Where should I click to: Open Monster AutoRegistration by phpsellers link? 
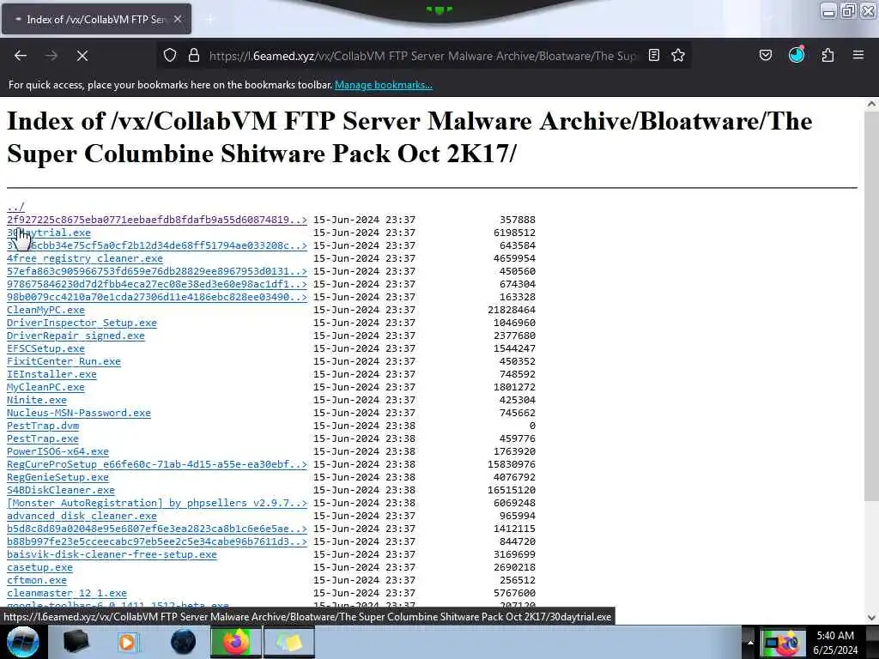click(157, 503)
